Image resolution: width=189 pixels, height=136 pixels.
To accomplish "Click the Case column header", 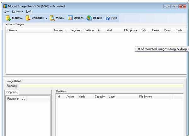I will [x=168, y=30].
